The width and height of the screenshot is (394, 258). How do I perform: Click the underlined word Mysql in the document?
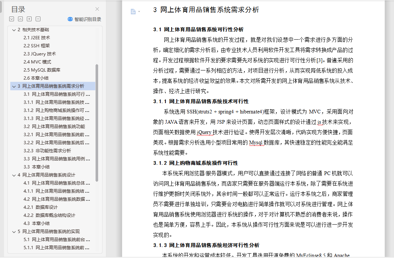tap(255, 142)
